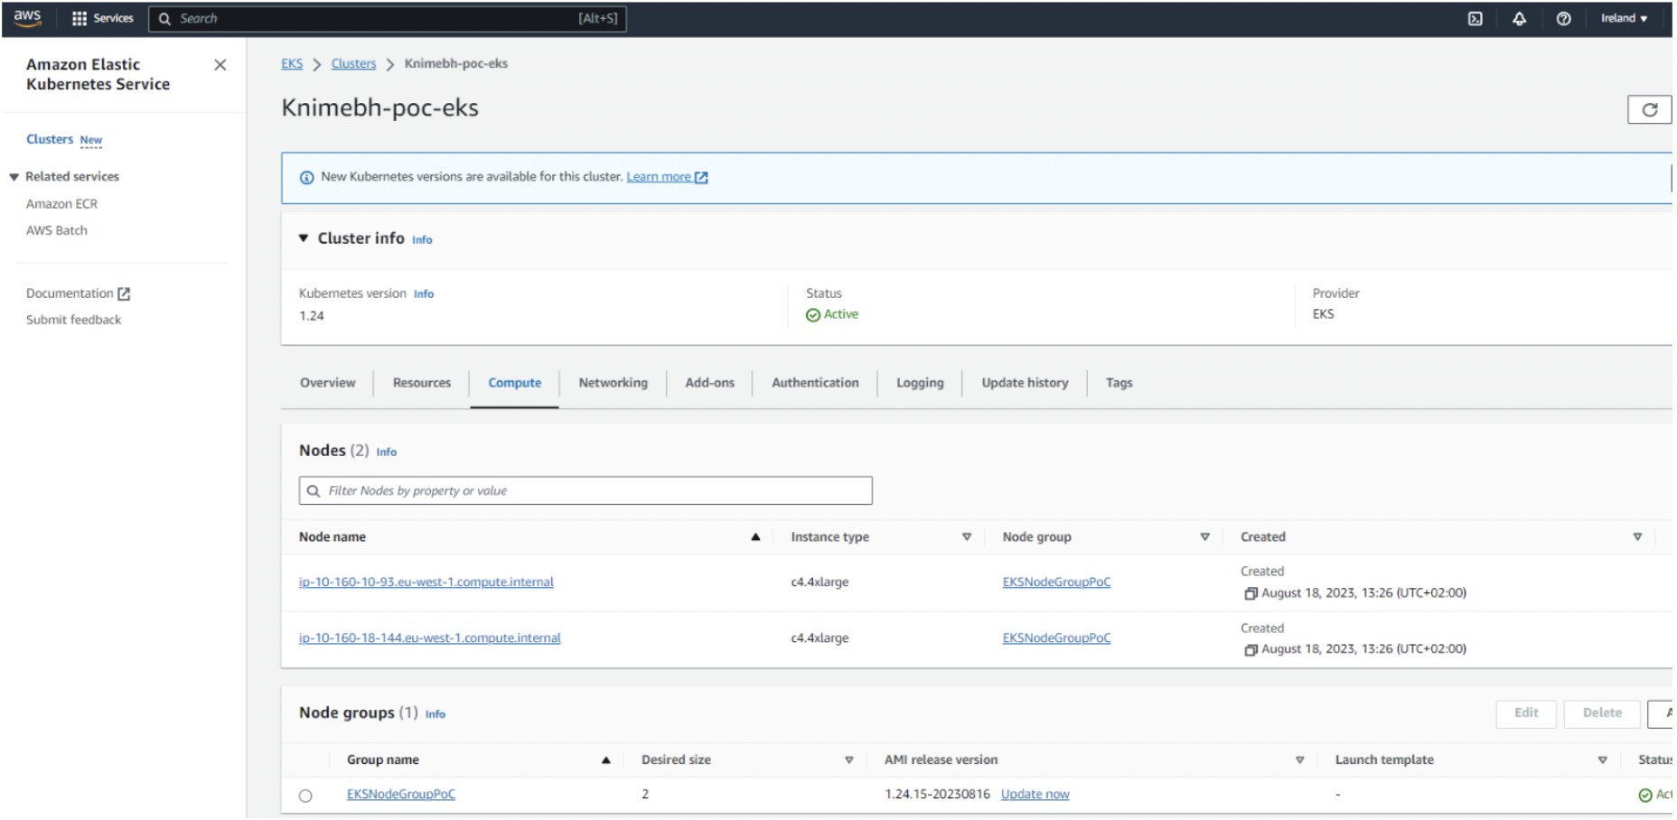Sort nodes by Created column
Screen dimensions: 1677x820
click(1637, 537)
